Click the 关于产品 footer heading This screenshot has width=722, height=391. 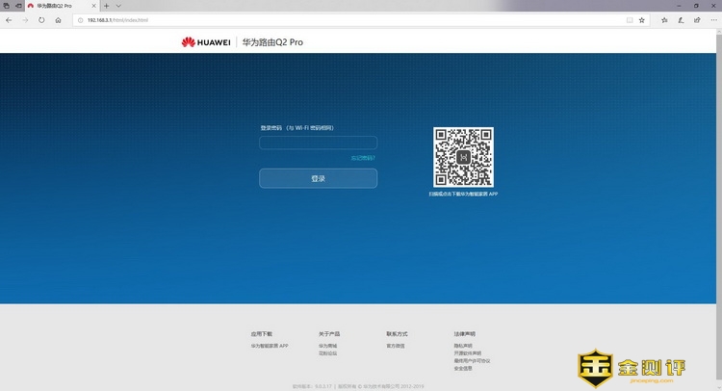click(329, 334)
